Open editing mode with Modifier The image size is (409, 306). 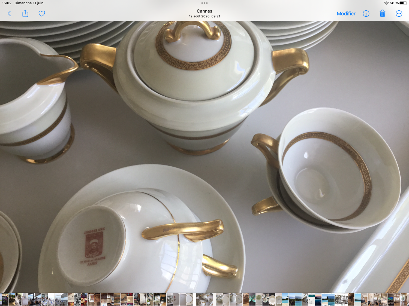click(x=346, y=13)
